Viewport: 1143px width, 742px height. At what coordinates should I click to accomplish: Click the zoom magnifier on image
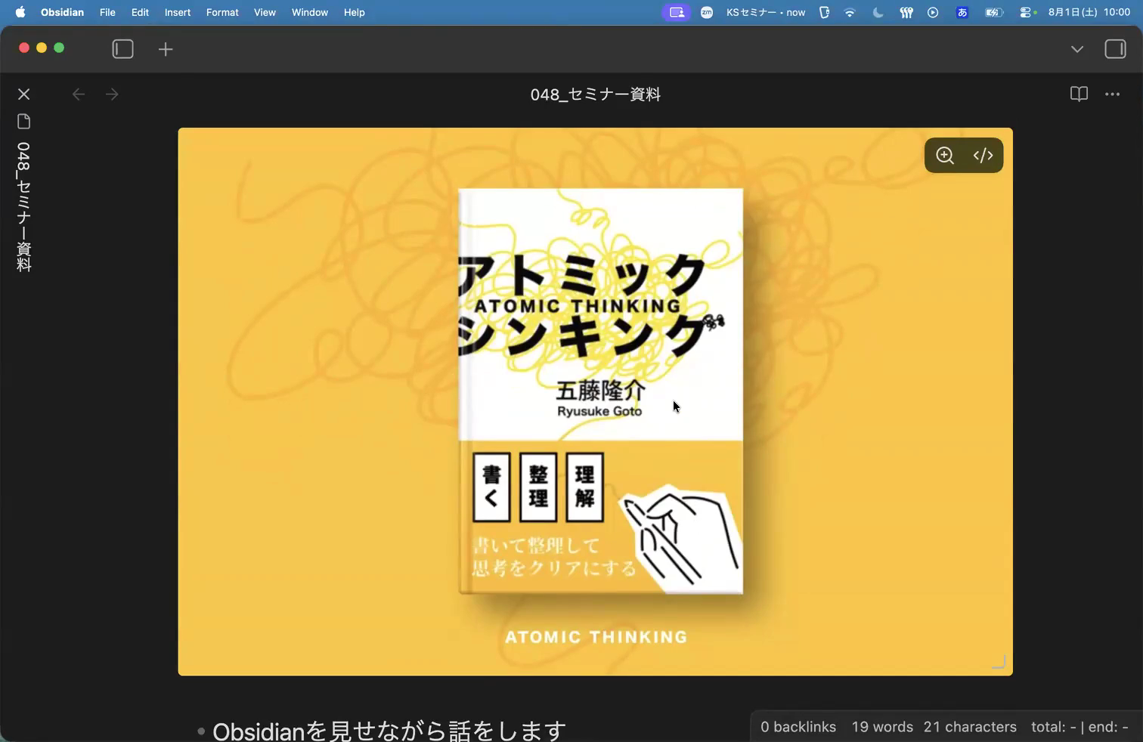[945, 156]
